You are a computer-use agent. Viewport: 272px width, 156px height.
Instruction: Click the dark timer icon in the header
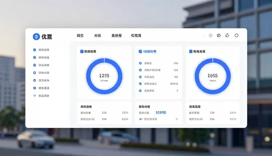pos(219,35)
